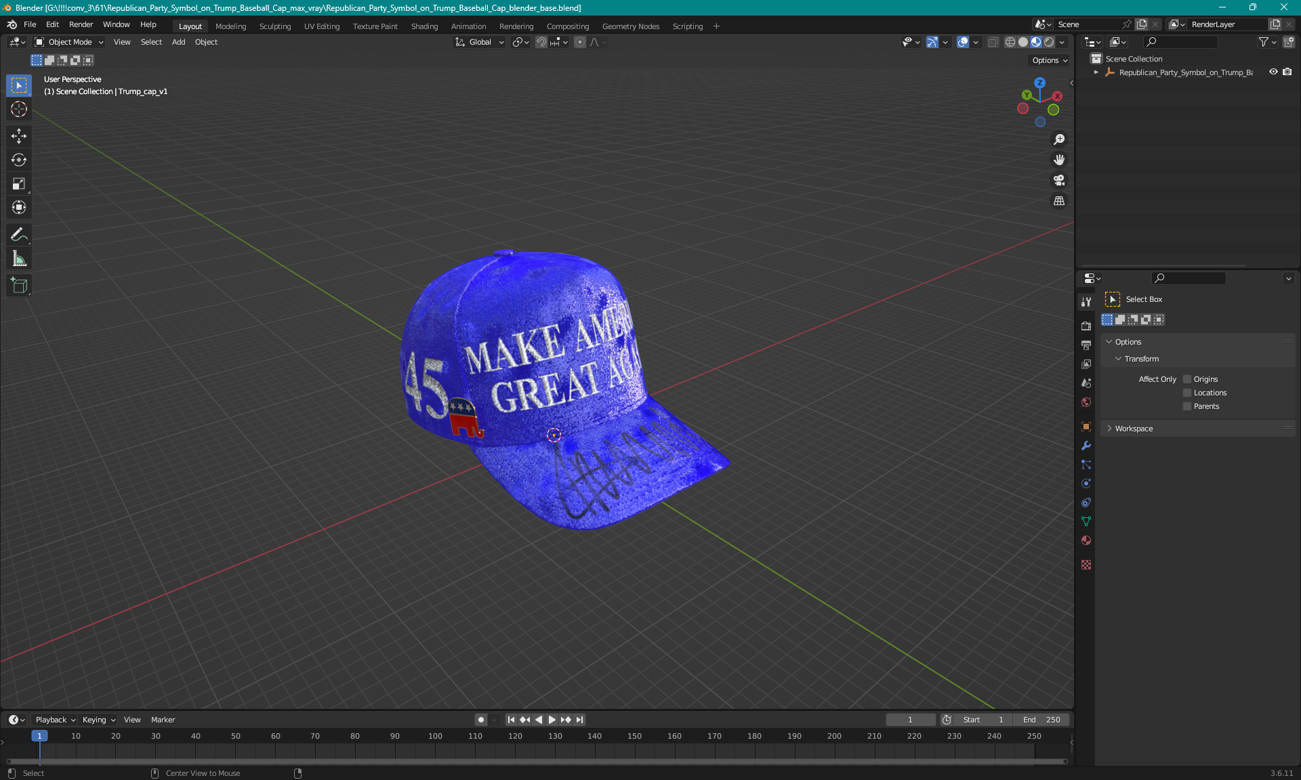Viewport: 1301px width, 780px height.
Task: Activate the Select Box tool in toolbar
Action: (x=19, y=85)
